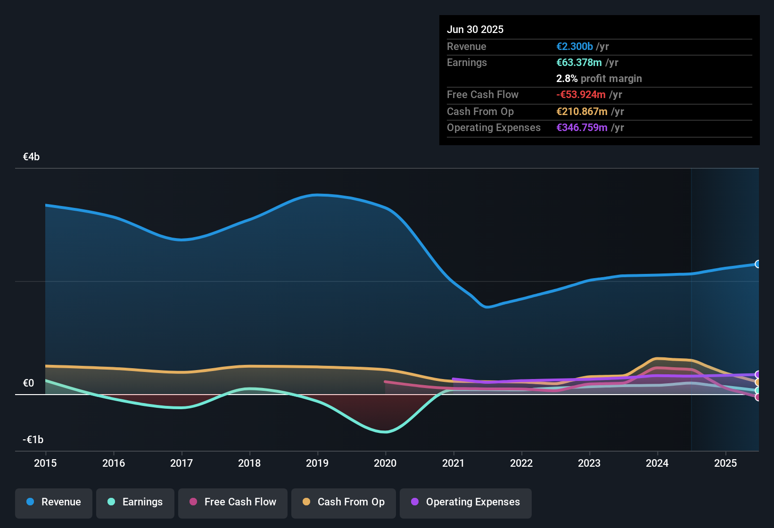This screenshot has height=528, width=774.
Task: Click the -€53.924m Free Cash Flow value
Action: (581, 94)
